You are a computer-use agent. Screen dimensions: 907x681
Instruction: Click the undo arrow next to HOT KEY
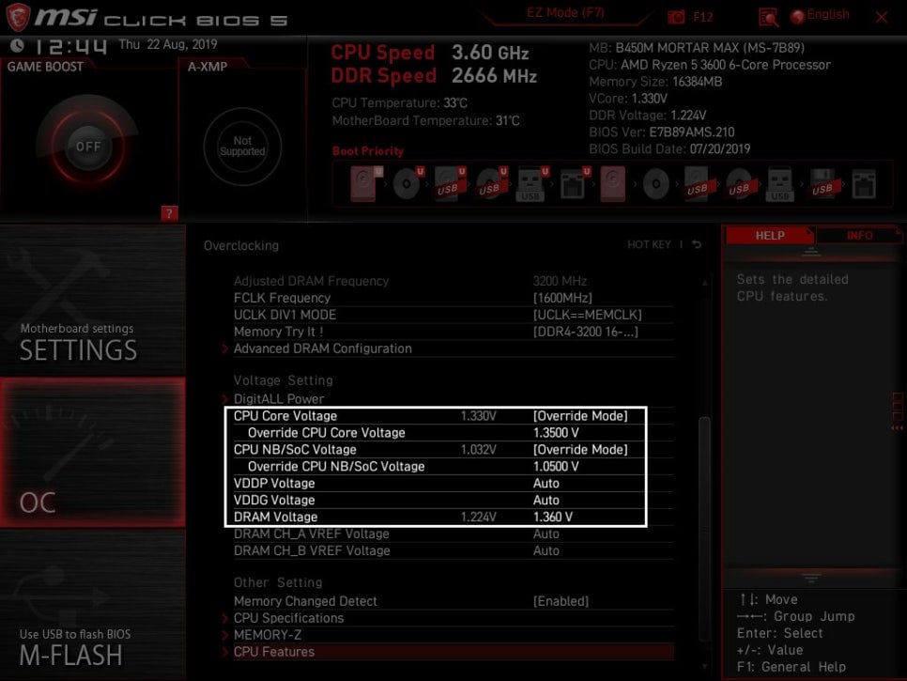[697, 244]
